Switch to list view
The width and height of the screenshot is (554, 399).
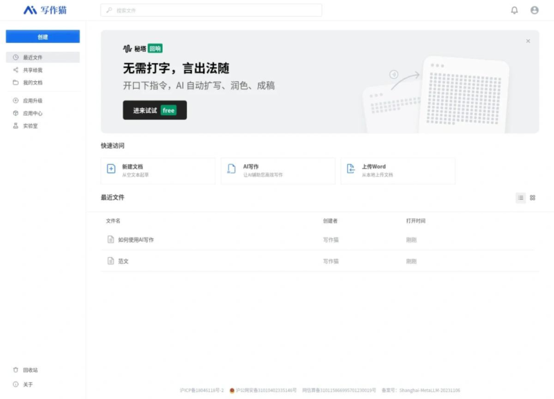(x=521, y=197)
